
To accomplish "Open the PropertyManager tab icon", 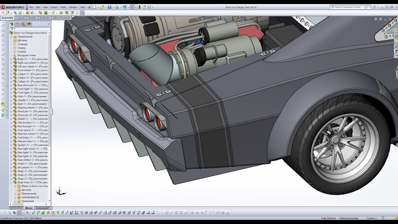I will 18,24.
